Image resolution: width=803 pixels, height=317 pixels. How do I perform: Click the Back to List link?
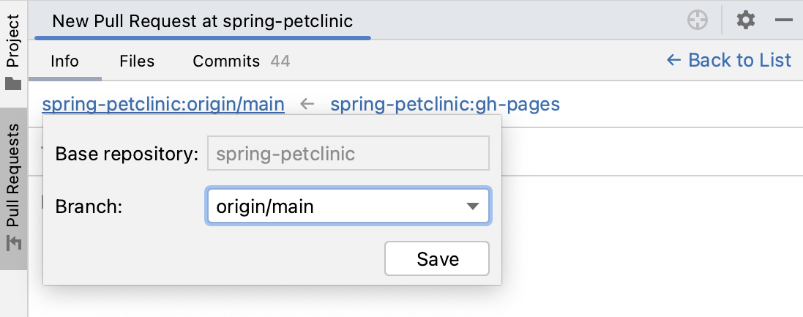729,60
